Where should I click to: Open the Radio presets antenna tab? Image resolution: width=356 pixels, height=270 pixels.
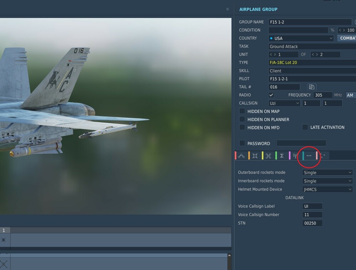(x=295, y=156)
